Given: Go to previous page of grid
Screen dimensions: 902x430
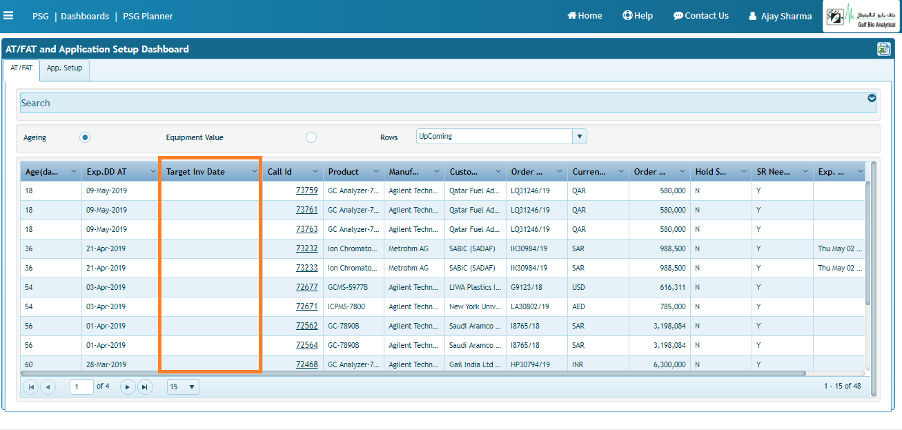Looking at the screenshot, I should pyautogui.click(x=48, y=387).
